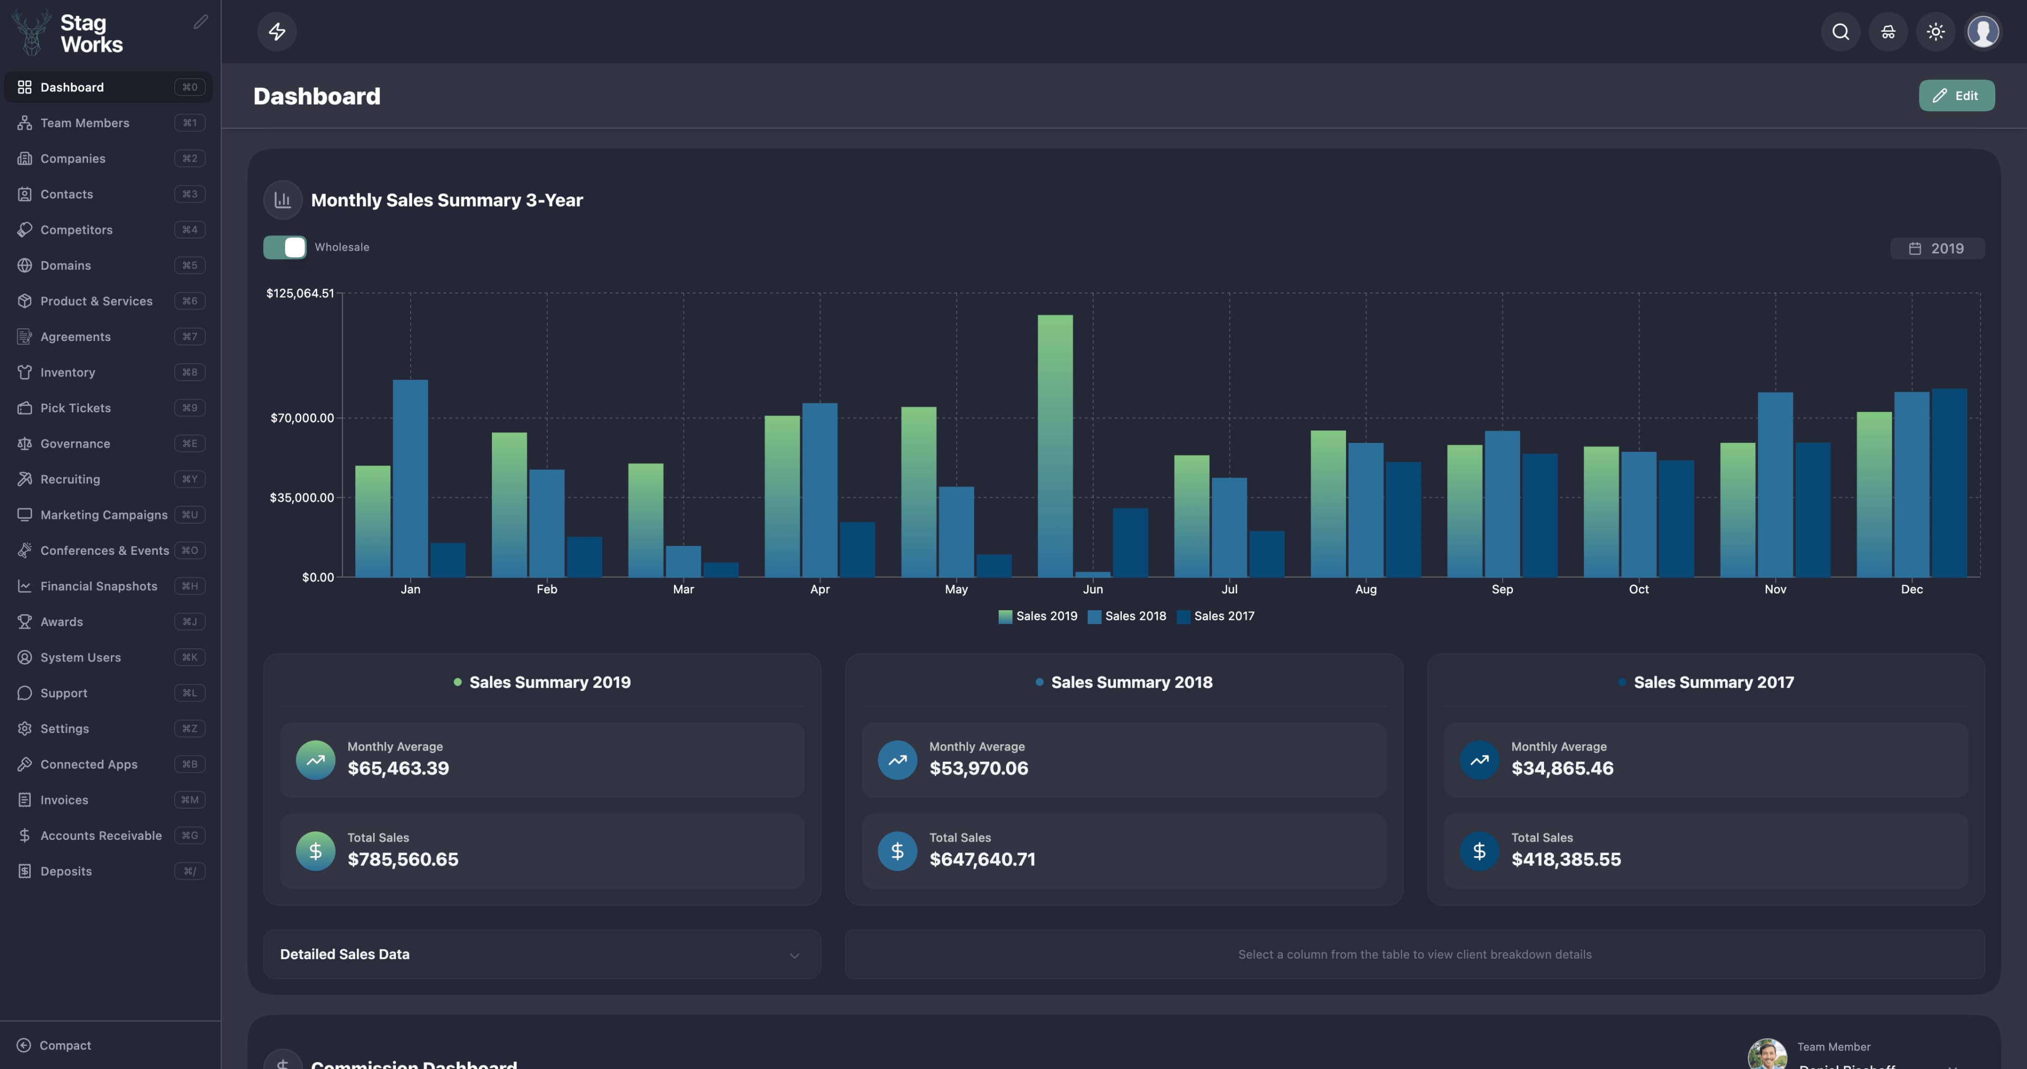Screen dimensions: 2027x1069
Task: Click the Contacts sidebar icon
Action: (24, 194)
